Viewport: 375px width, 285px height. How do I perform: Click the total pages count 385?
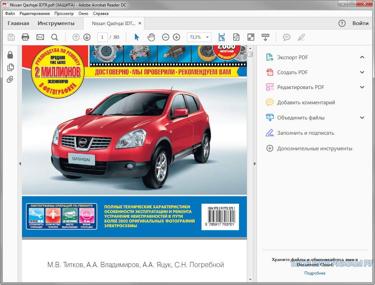[116, 37]
